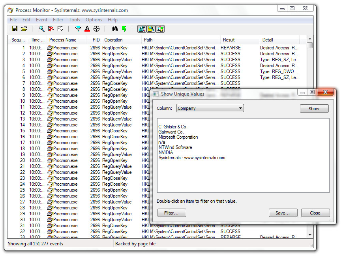Maximize the Process Monitor main window
Image resolution: width=343 pixels, height=256 pixels.
(292, 8)
